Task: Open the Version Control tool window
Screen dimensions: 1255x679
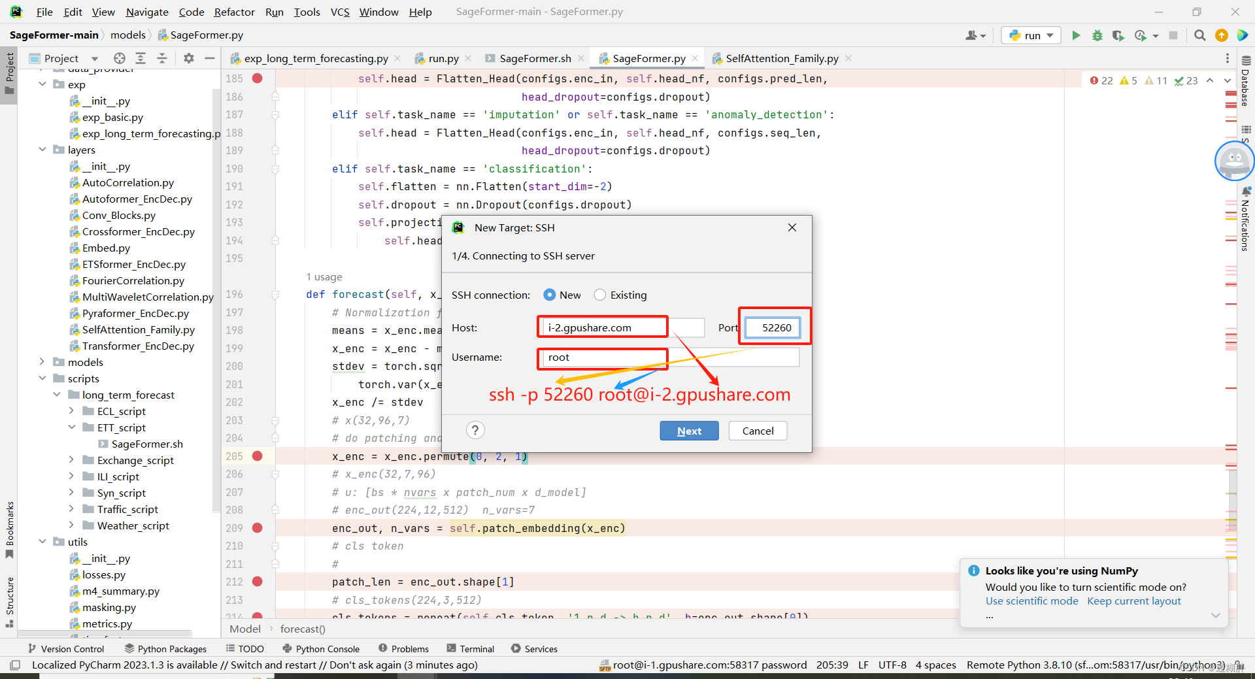Action: pos(66,648)
